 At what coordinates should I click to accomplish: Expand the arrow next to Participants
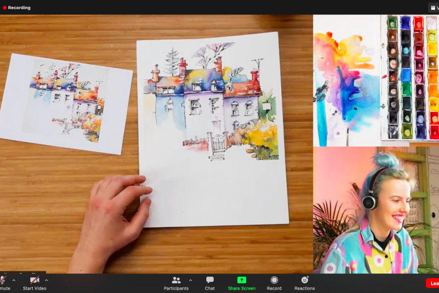[x=191, y=280]
